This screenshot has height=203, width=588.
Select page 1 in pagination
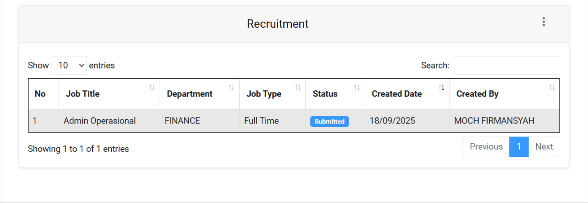click(519, 147)
